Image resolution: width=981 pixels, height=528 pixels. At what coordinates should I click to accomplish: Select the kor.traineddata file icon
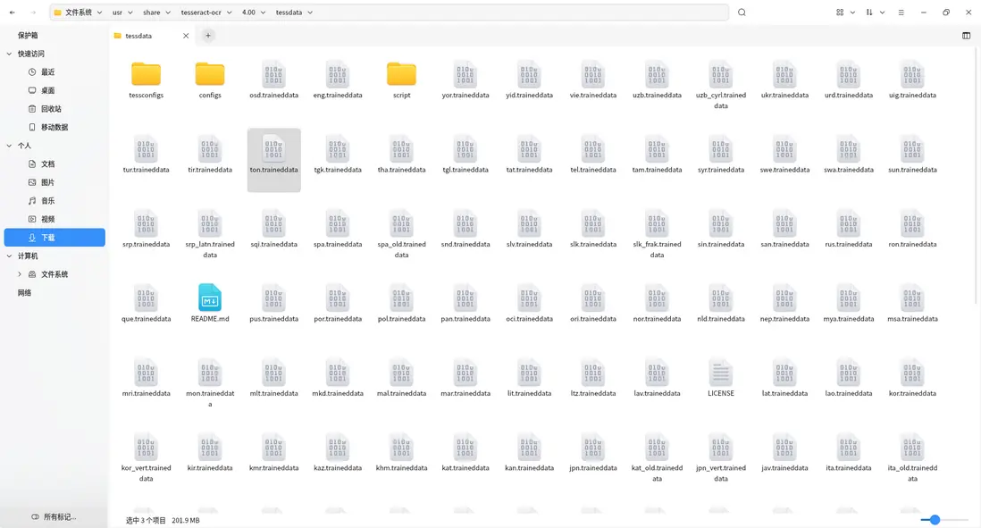(912, 373)
